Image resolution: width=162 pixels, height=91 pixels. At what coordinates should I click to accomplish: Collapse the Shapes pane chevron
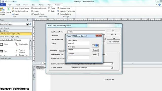pyautogui.click(x=30, y=20)
